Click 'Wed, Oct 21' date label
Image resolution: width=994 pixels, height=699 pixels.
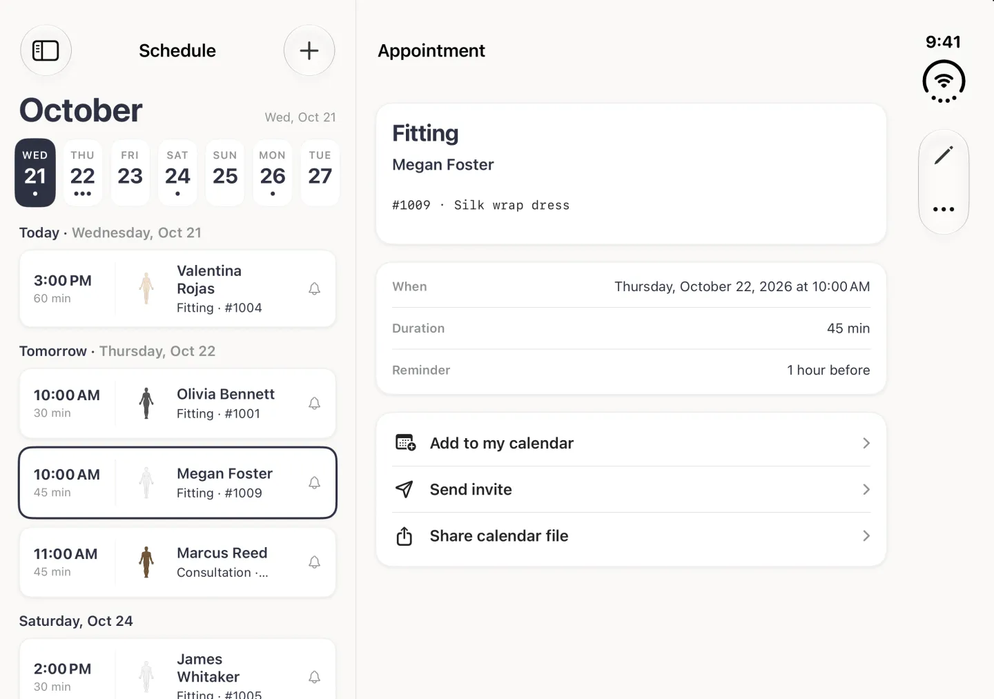tap(300, 117)
